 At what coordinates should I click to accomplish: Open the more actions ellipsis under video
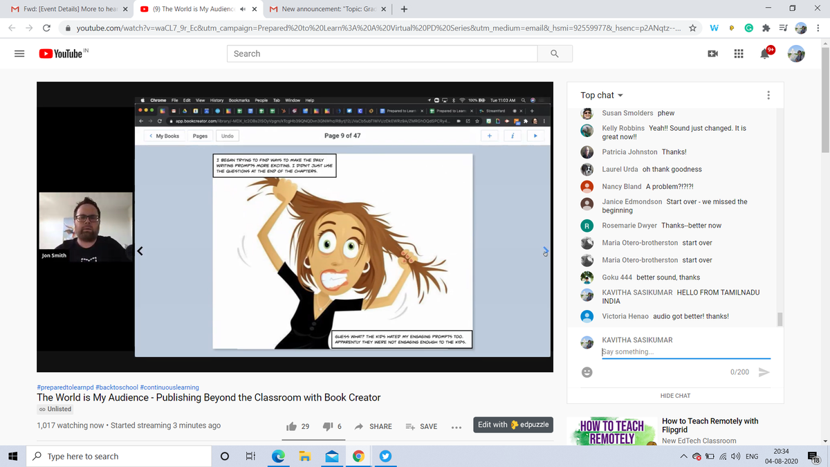tap(456, 427)
